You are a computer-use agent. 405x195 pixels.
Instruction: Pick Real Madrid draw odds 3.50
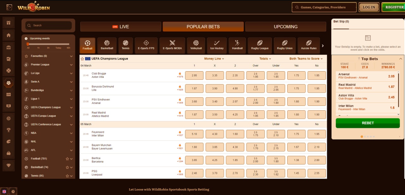[x=215, y=115]
